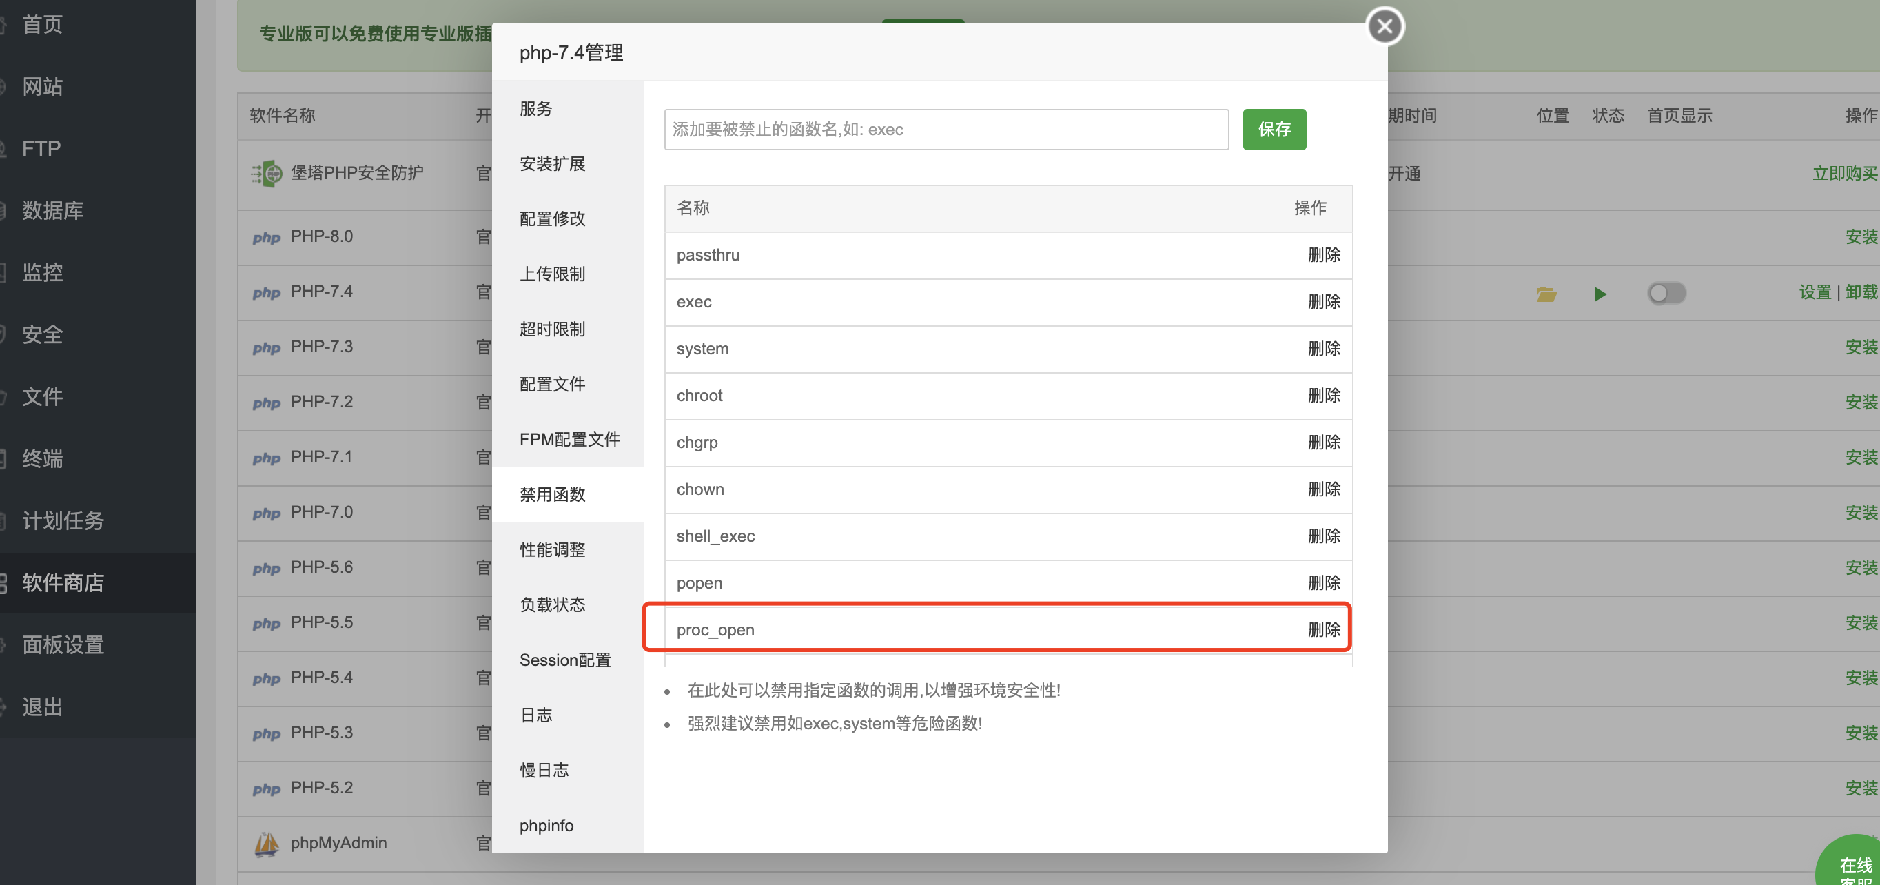The image size is (1880, 885).
Task: Click the php logo beside PHP-5.6
Action: (x=267, y=568)
